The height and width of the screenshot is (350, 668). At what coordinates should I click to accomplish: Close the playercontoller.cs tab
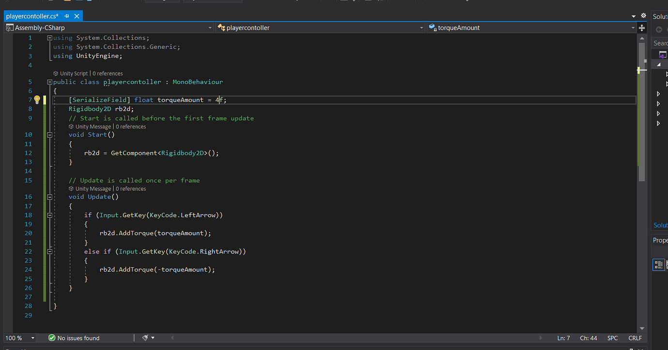[x=76, y=16]
